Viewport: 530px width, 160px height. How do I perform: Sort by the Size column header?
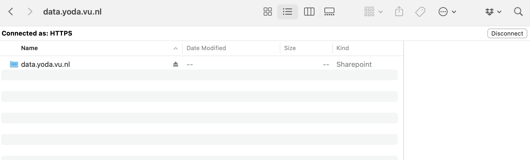coord(290,48)
